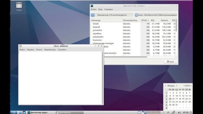Open the Trash desktop icon
The width and height of the screenshot is (203, 114).
pos(19,7)
